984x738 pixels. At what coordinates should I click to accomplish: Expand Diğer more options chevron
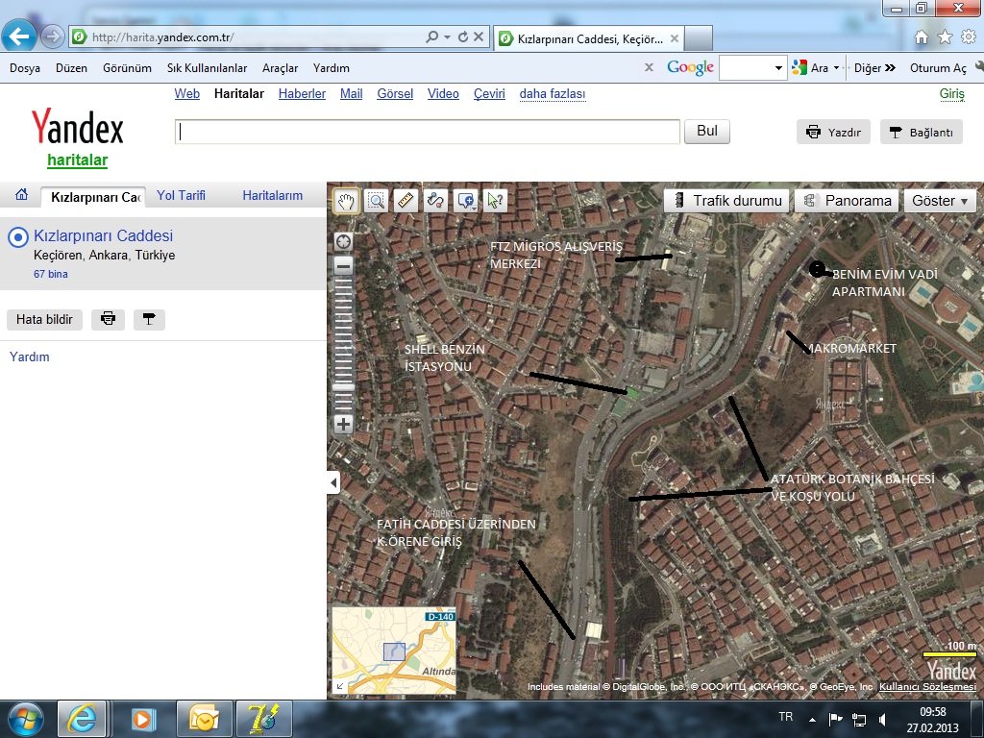pos(891,68)
